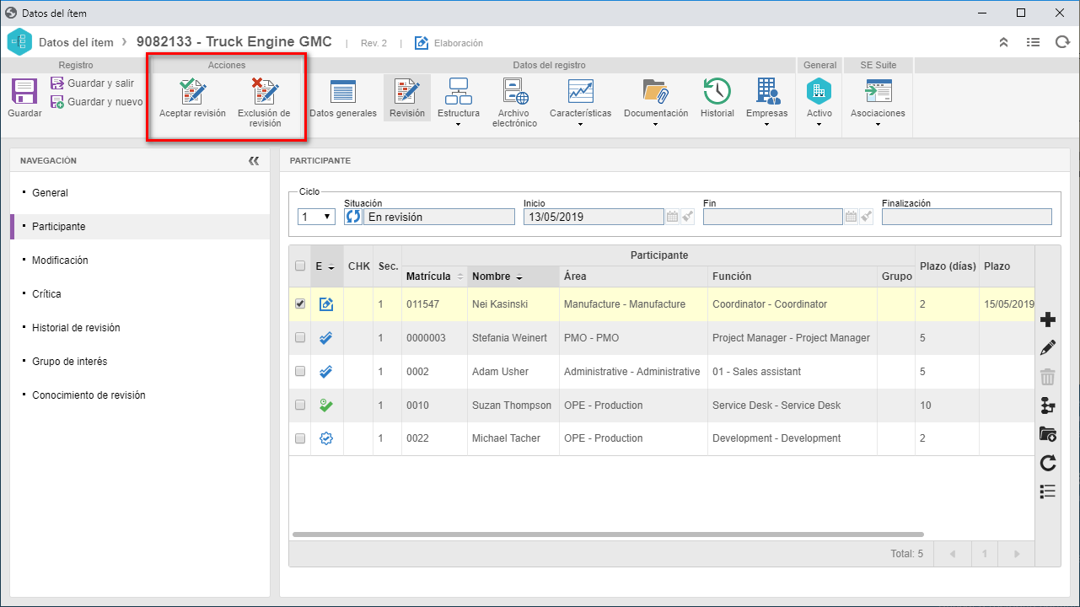Collapse the Navegación panel

(x=254, y=160)
